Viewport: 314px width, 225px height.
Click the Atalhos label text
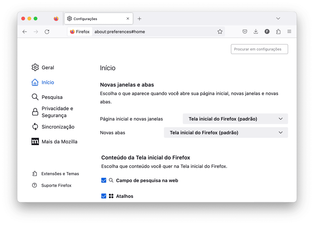125,196
